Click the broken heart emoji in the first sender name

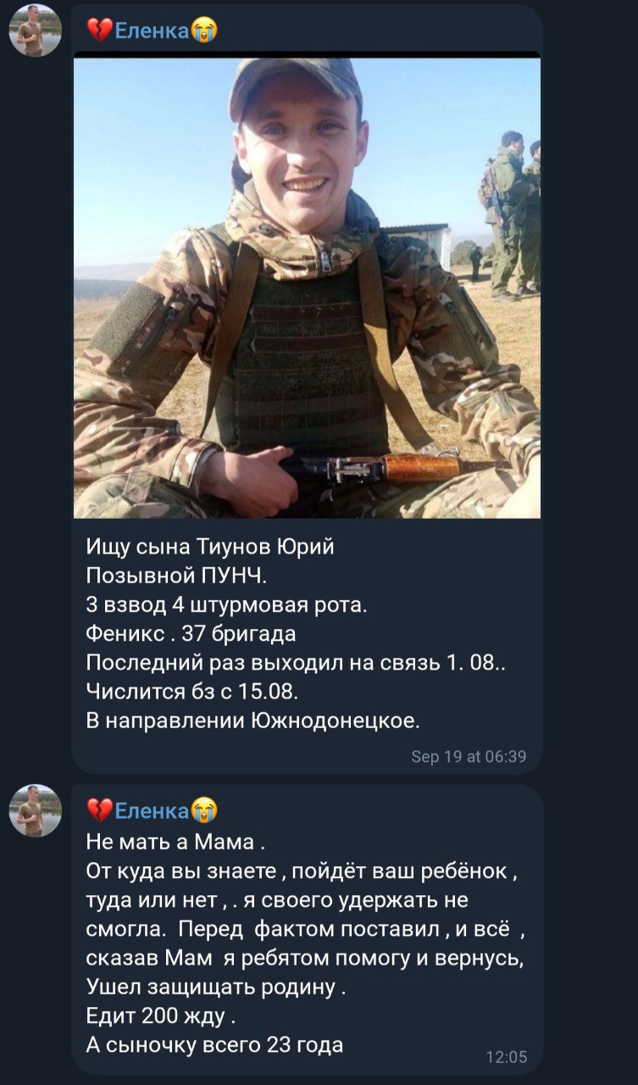(99, 31)
